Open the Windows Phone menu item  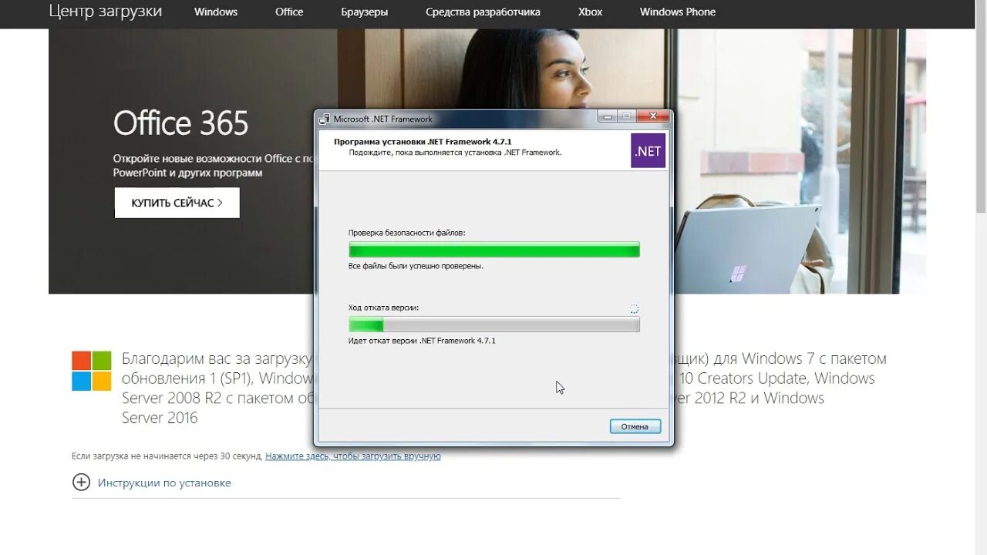tap(678, 12)
